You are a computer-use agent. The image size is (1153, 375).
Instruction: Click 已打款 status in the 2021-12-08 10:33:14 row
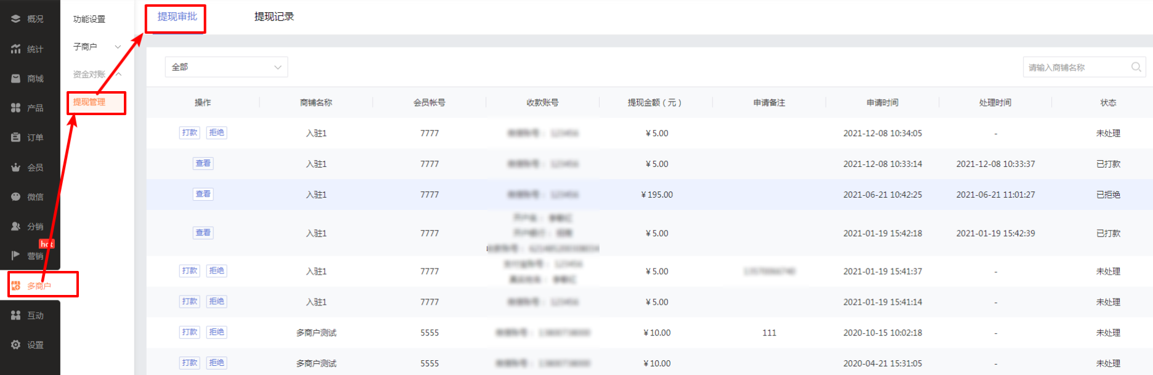click(1108, 164)
